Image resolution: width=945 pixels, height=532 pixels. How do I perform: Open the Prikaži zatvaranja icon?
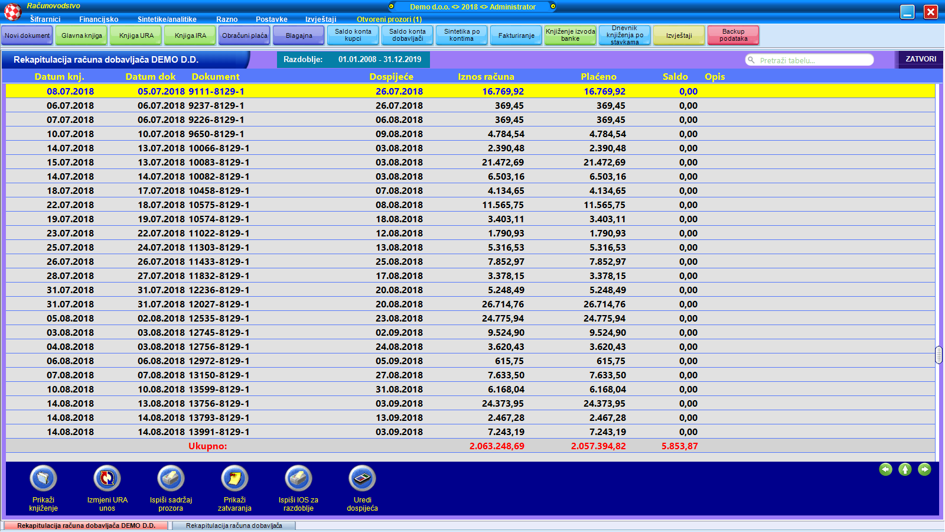tap(234, 478)
